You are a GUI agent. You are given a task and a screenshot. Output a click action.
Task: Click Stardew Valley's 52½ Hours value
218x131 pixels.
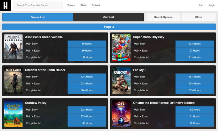87,110
